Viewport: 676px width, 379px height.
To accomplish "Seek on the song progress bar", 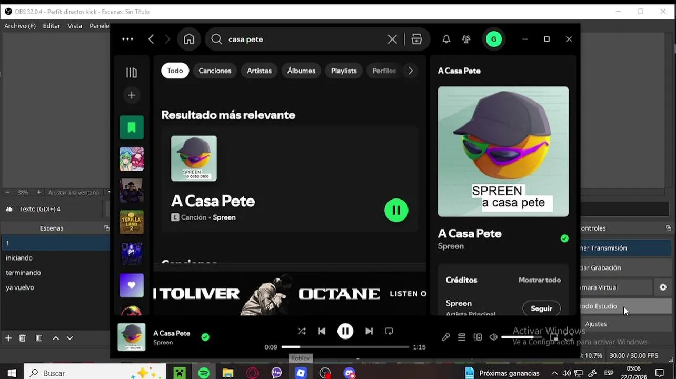I will pyautogui.click(x=345, y=347).
